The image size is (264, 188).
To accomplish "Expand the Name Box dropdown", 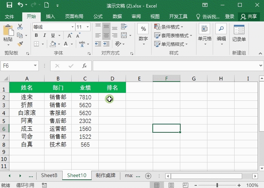I will pyautogui.click(x=35, y=66).
